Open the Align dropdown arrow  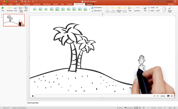132,8
